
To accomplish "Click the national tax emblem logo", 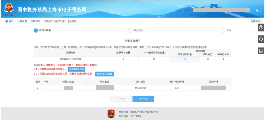I will [x=9, y=9].
